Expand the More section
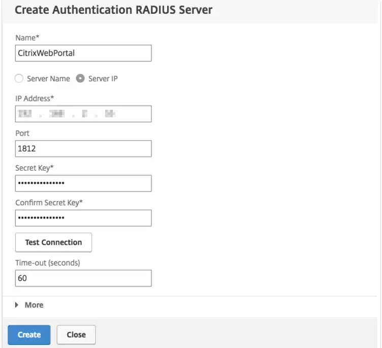This screenshot has width=382, height=348. pyautogui.click(x=29, y=305)
